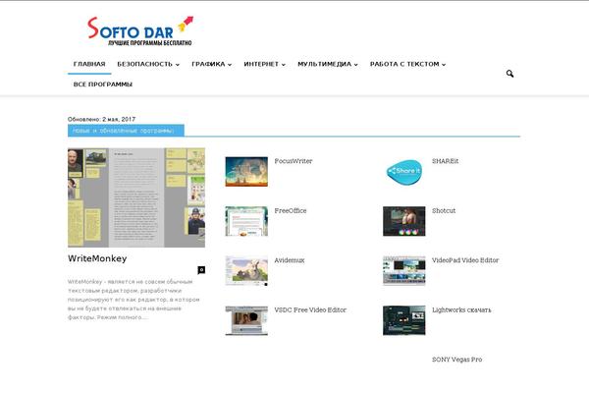Open the WriteMonkey article title

(97, 258)
